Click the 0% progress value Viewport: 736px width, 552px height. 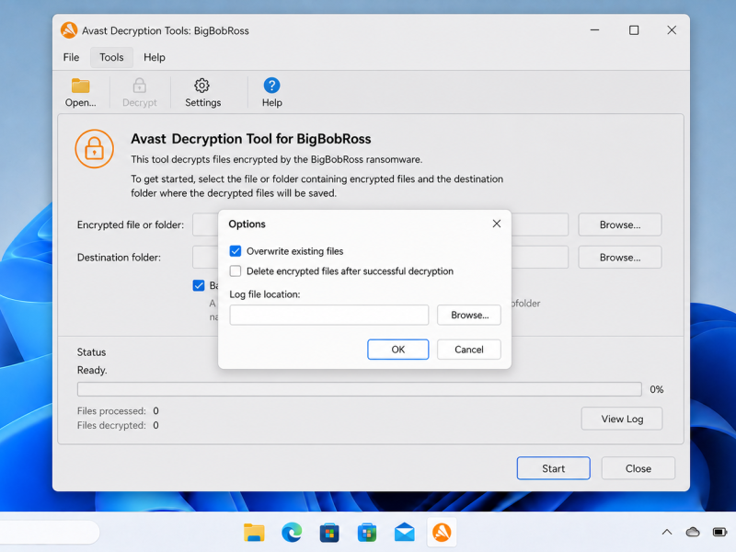pos(657,389)
